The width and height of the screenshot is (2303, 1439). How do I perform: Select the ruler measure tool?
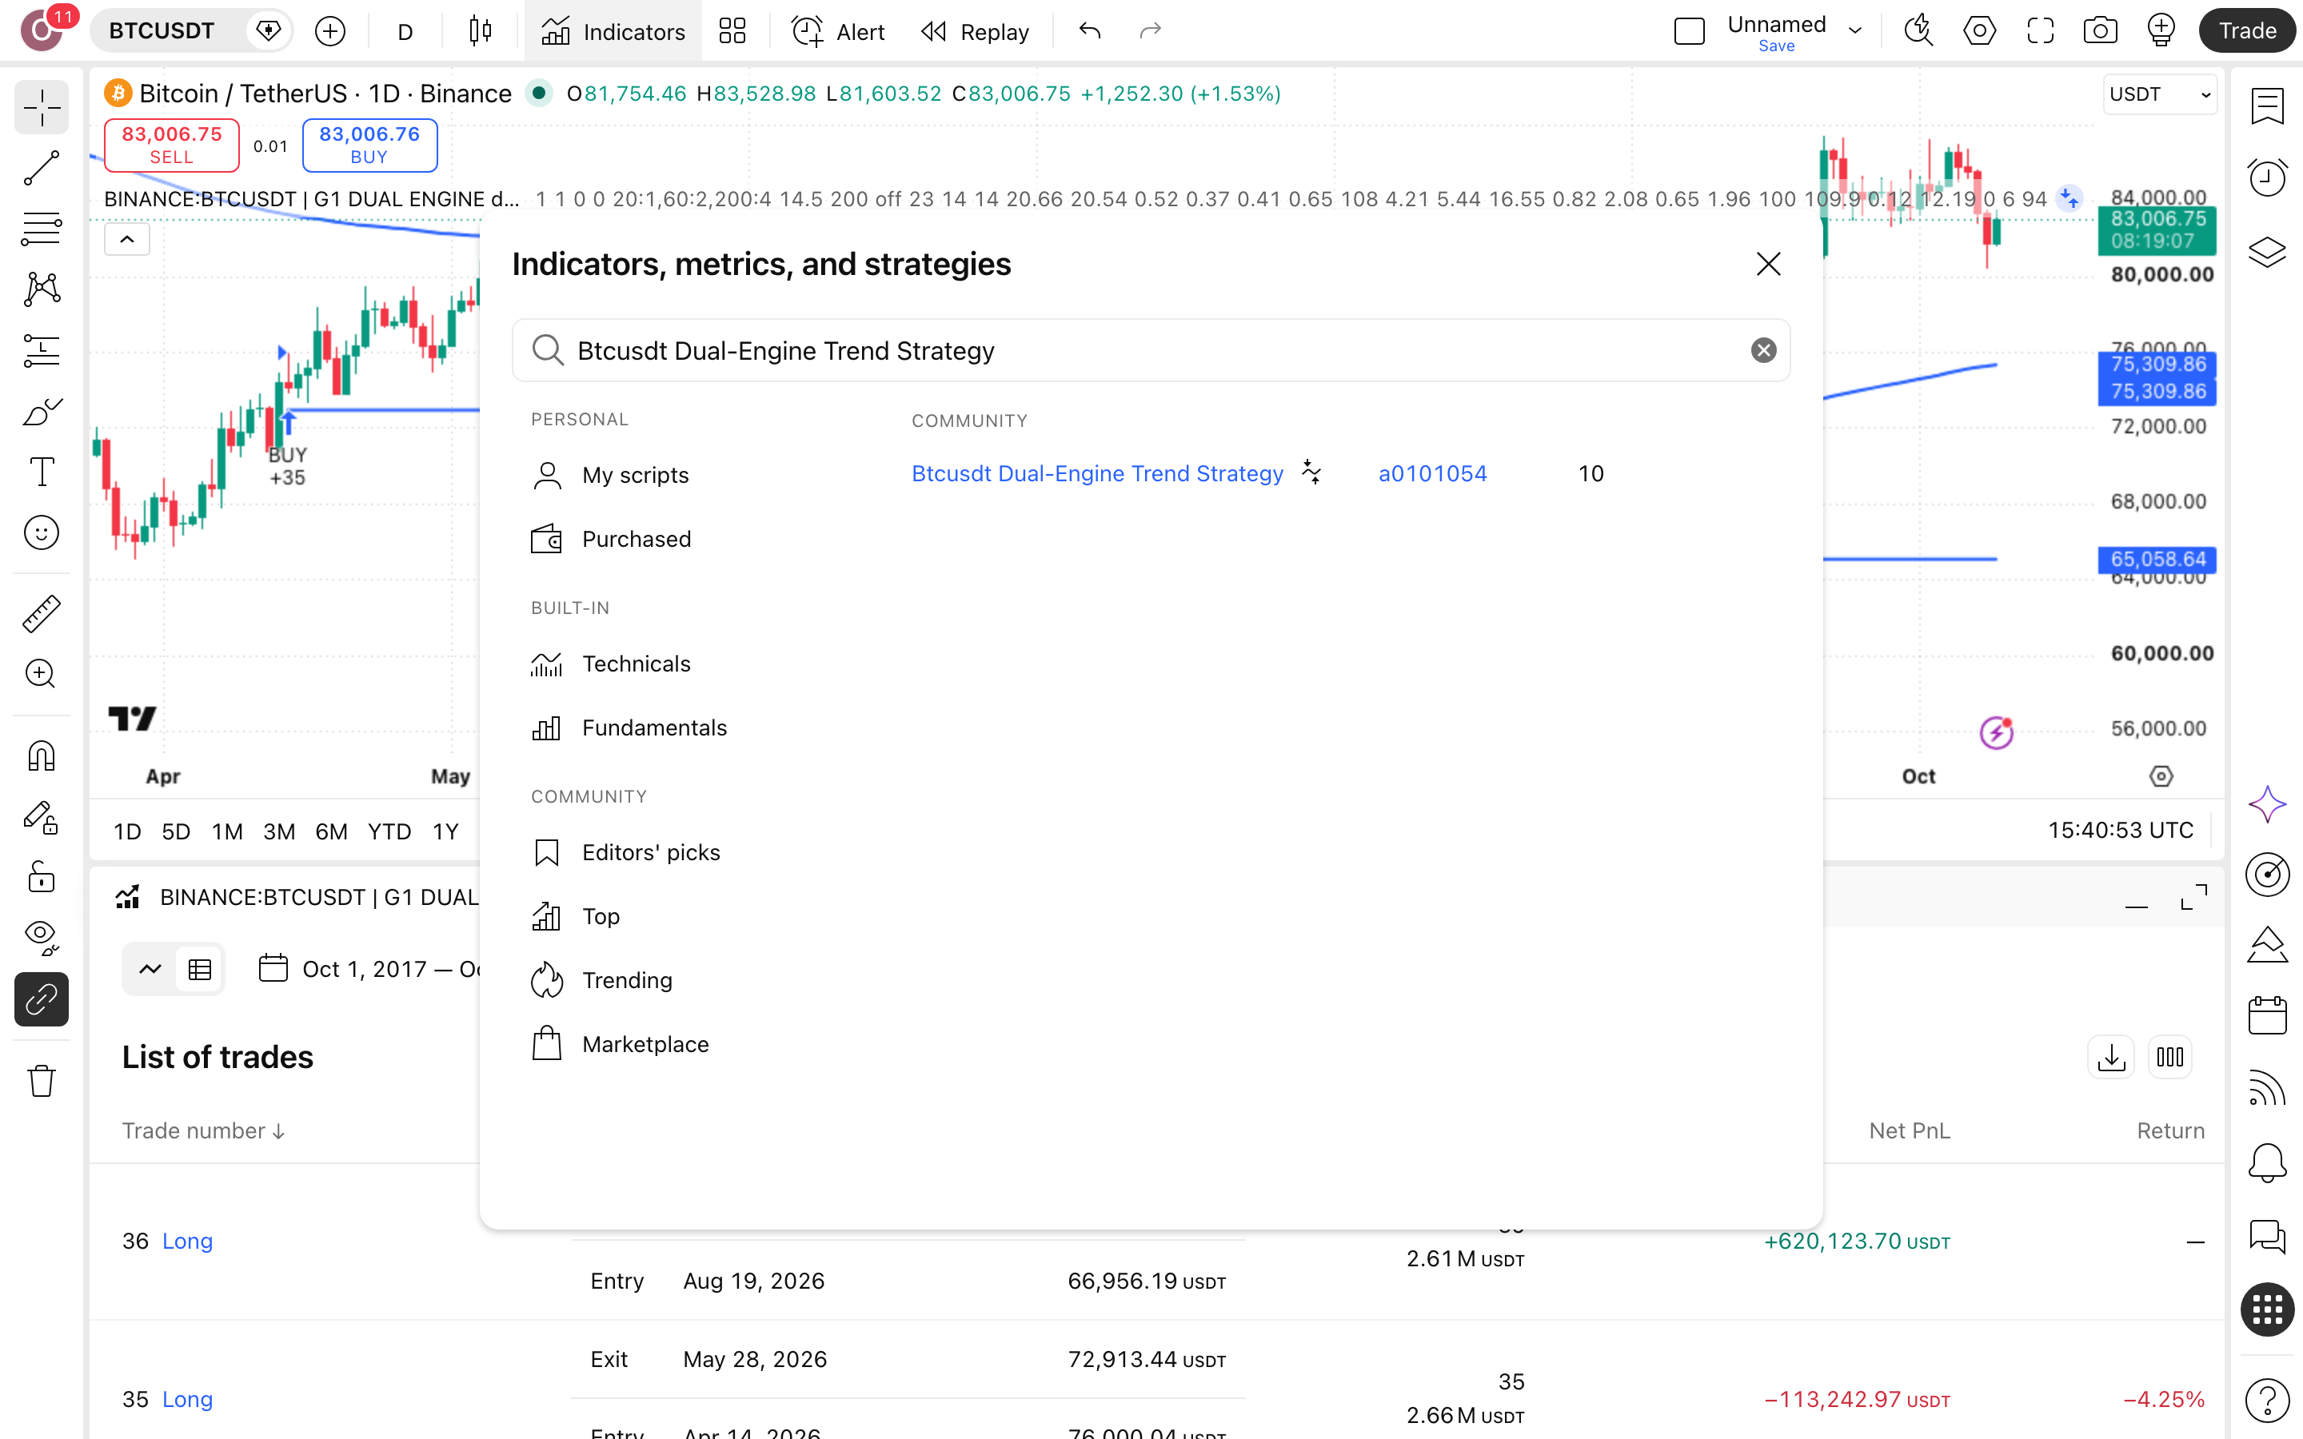41,614
